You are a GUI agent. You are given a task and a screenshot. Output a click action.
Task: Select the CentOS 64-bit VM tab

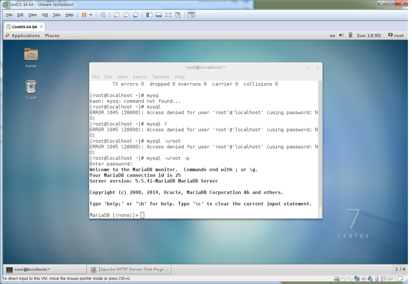24,27
